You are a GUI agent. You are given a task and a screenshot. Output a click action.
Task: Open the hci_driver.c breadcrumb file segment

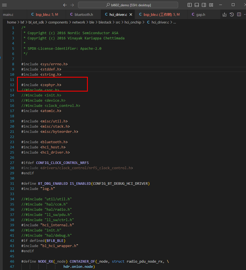(x=160, y=22)
